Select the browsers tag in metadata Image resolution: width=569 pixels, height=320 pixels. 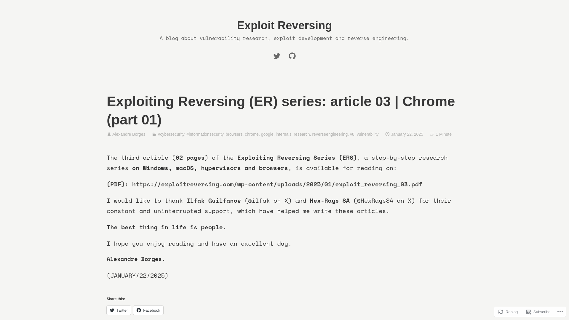point(234,134)
